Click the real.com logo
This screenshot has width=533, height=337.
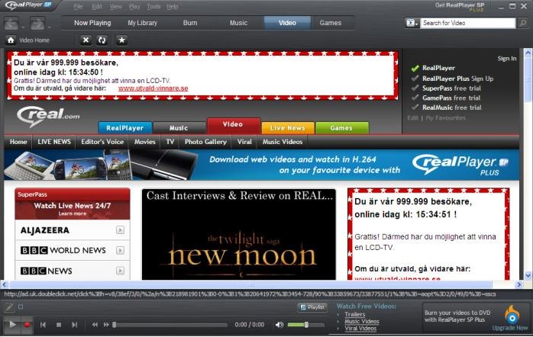pyautogui.click(x=47, y=116)
